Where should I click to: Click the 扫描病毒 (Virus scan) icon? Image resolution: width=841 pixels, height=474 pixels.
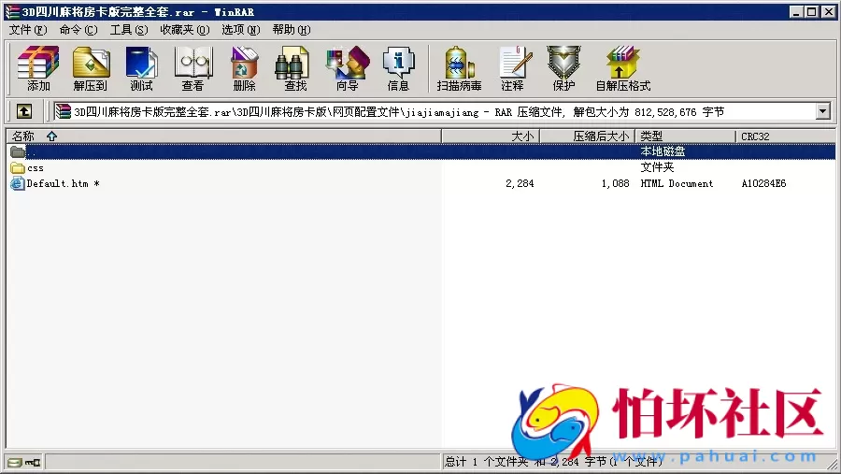[459, 68]
